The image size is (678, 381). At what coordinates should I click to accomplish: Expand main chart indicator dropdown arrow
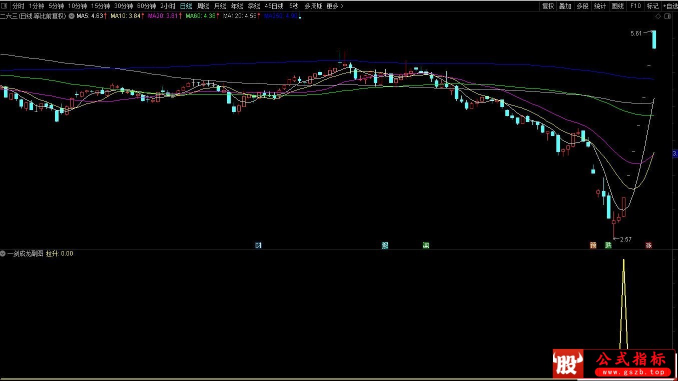(71, 16)
